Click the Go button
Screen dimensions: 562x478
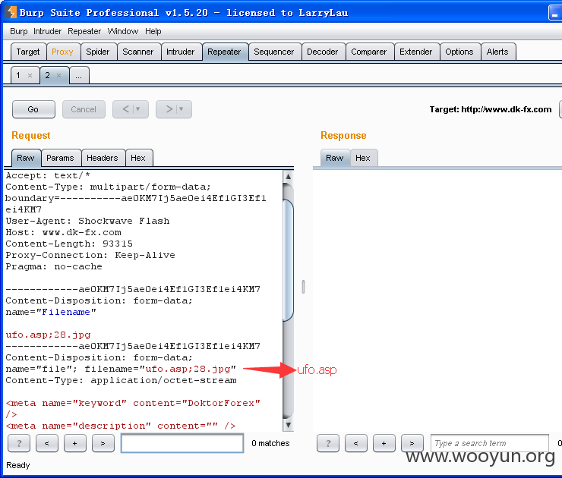point(33,109)
